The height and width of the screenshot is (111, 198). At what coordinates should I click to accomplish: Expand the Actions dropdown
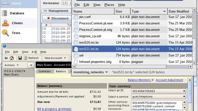[x=12, y=65]
